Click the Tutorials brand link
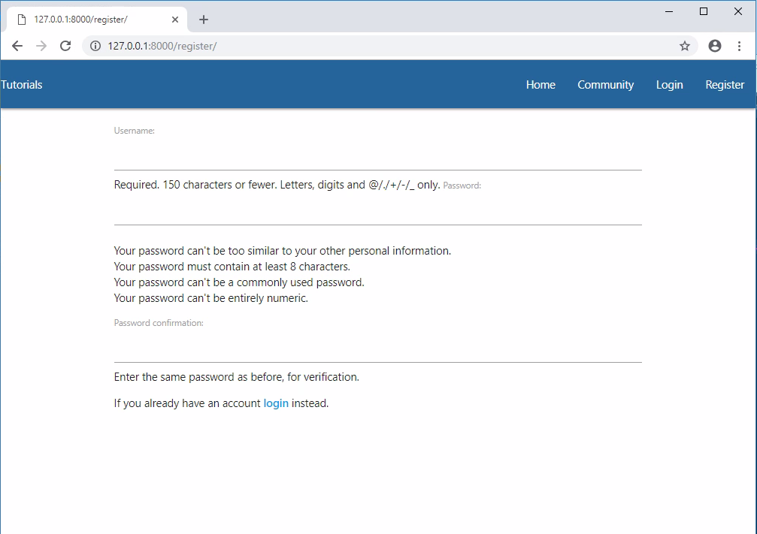 tap(22, 85)
